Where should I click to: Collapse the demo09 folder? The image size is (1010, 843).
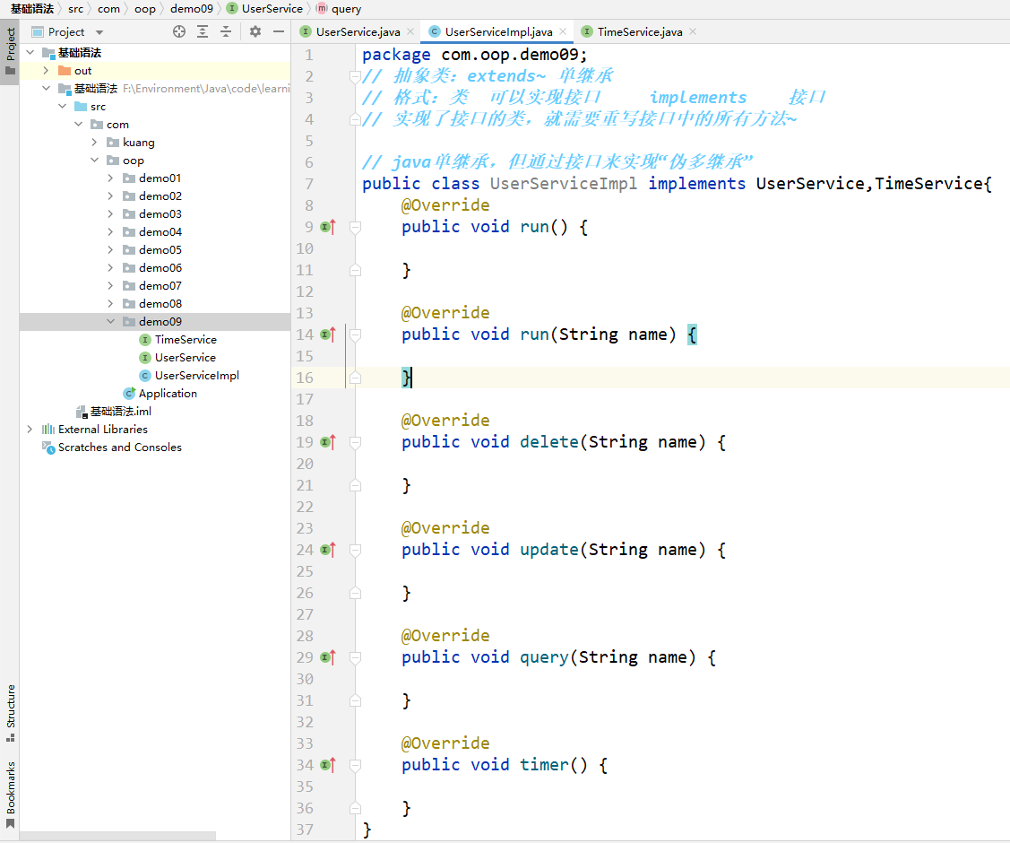click(110, 322)
